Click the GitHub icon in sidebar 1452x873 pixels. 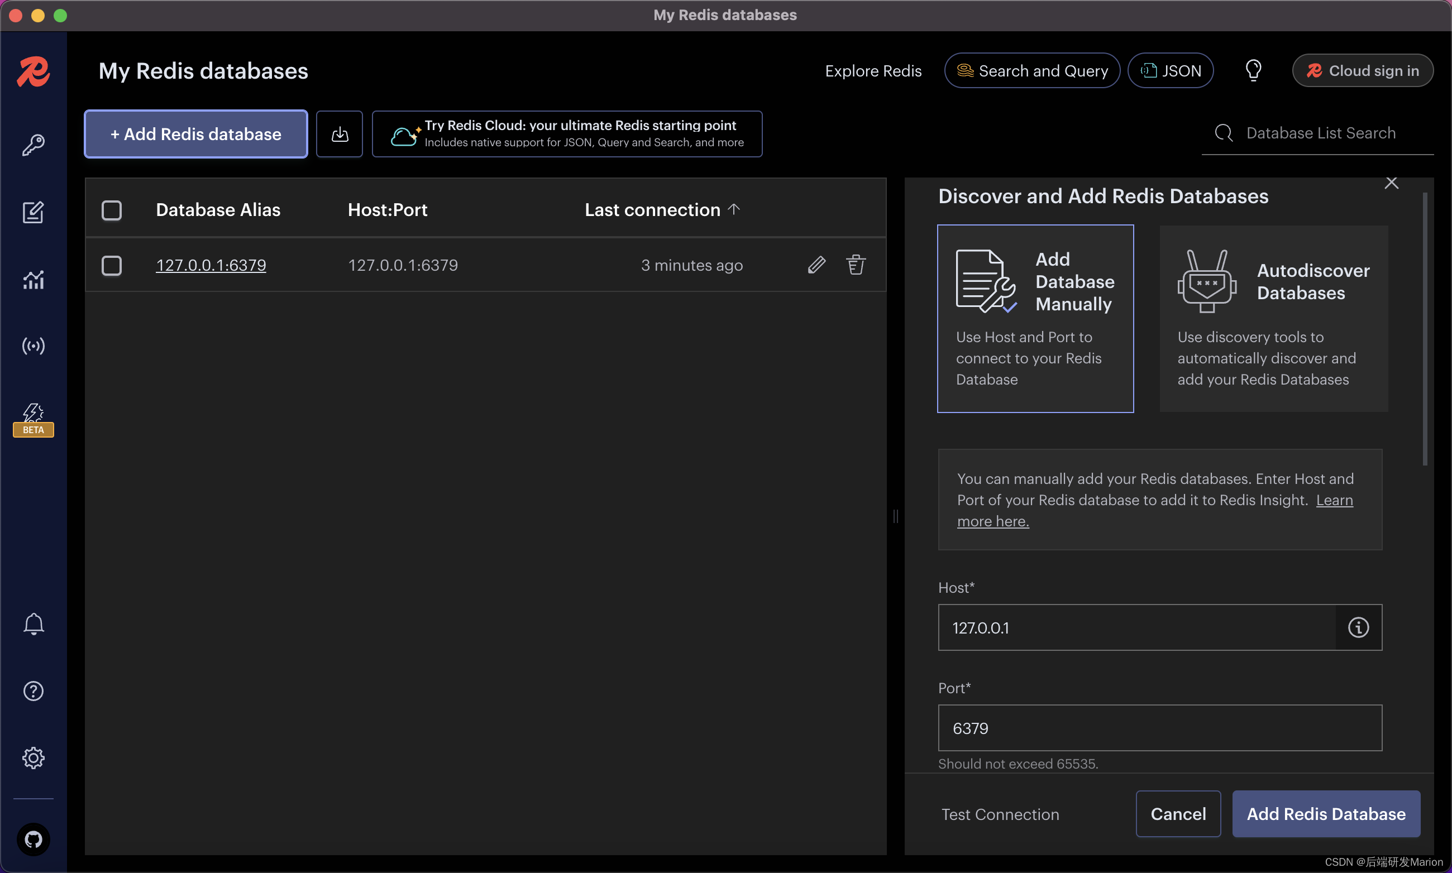tap(33, 839)
